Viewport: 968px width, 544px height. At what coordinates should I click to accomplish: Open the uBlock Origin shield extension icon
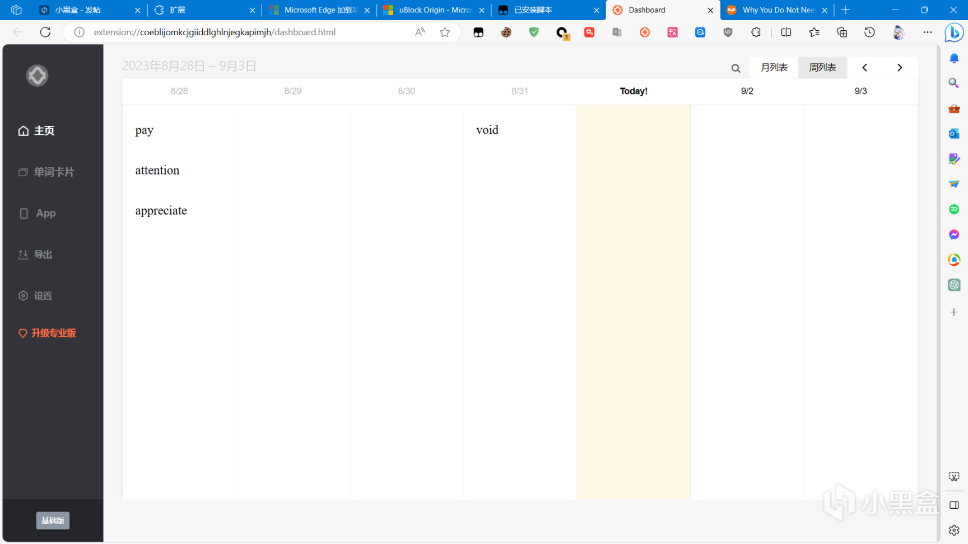(x=728, y=32)
